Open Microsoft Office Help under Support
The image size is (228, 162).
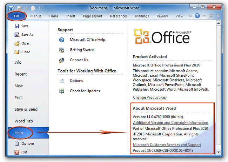coord(87,40)
